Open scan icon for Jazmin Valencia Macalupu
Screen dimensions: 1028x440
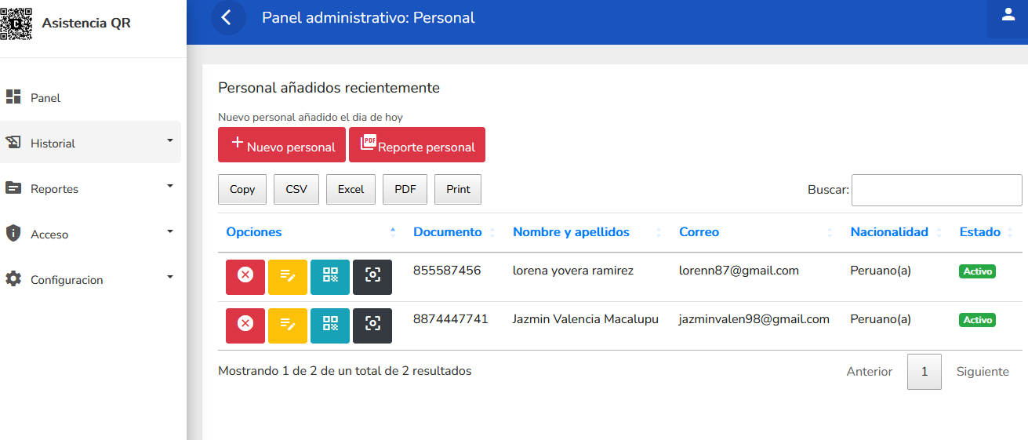(x=372, y=325)
